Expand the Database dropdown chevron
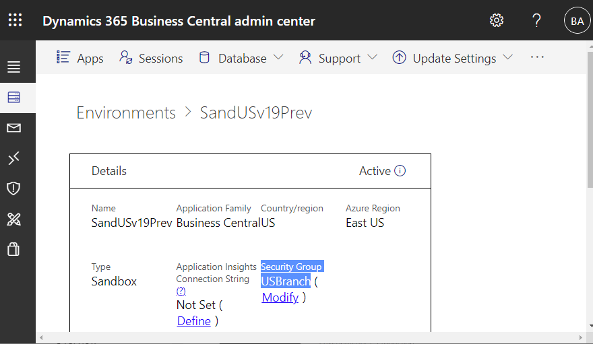This screenshot has width=593, height=344. [x=278, y=57]
